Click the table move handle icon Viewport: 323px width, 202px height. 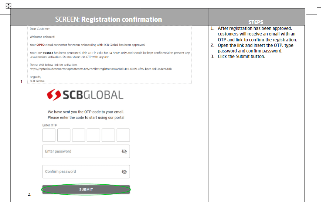point(8,6)
